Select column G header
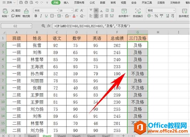Screen dimensions: 190x137 coord(138,32)
